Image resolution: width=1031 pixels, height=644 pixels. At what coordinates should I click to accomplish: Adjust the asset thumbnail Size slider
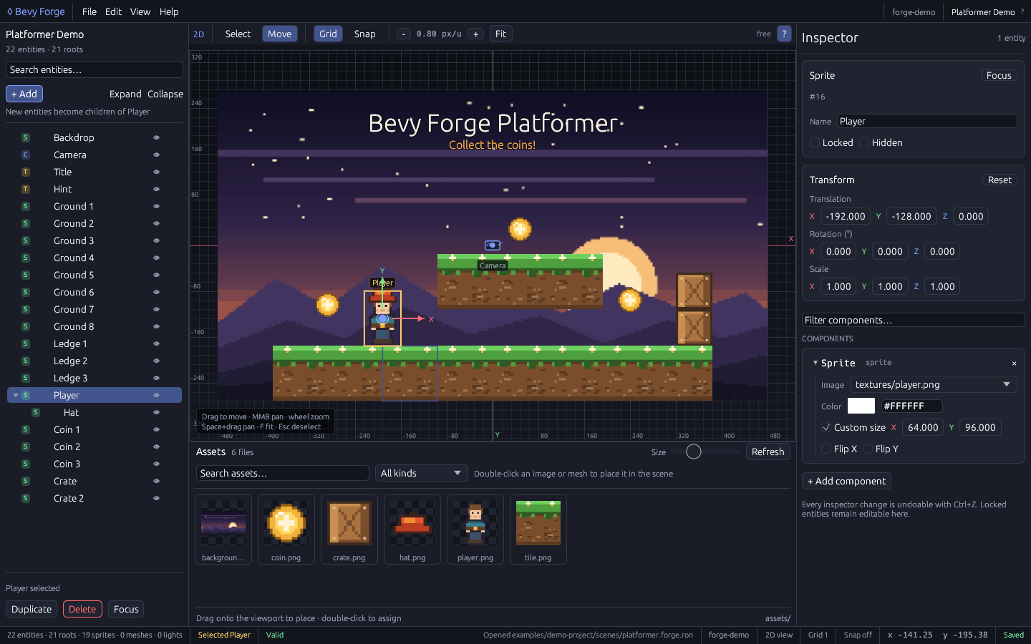(x=706, y=452)
